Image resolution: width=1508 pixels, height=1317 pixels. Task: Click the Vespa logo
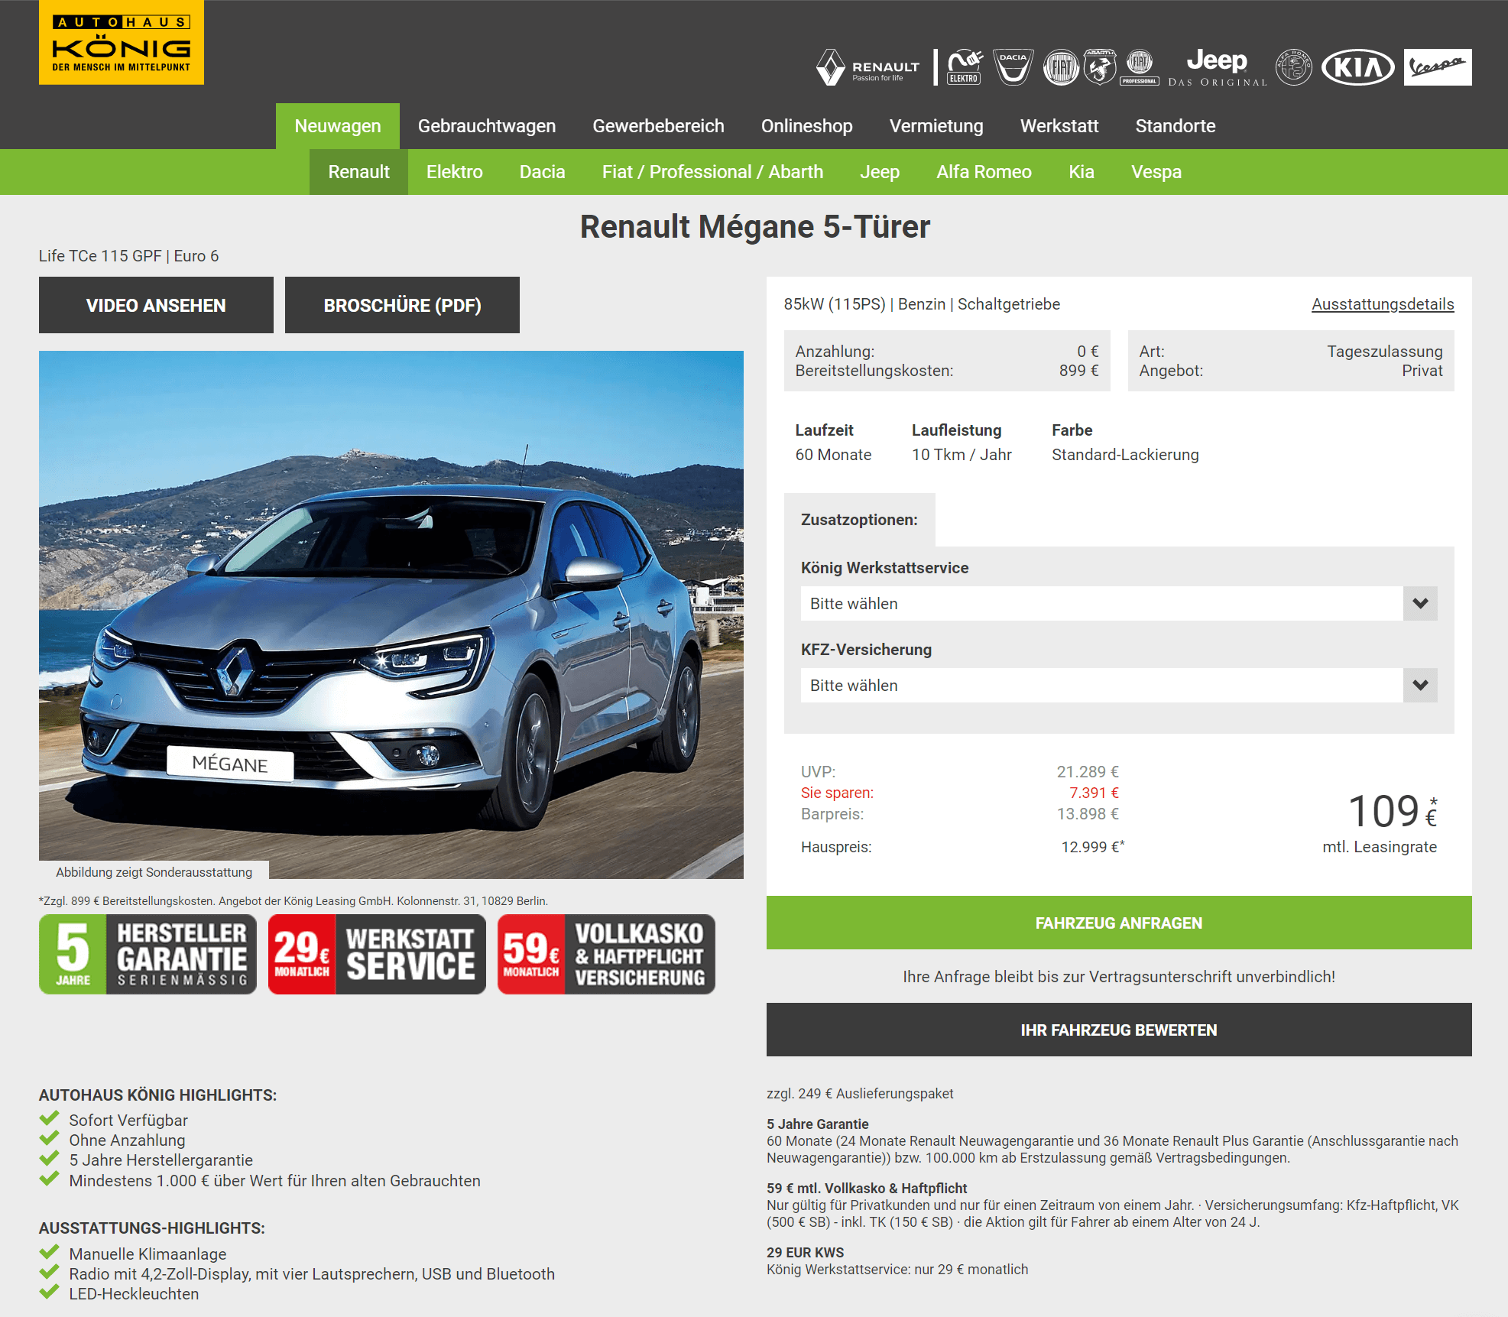1438,67
